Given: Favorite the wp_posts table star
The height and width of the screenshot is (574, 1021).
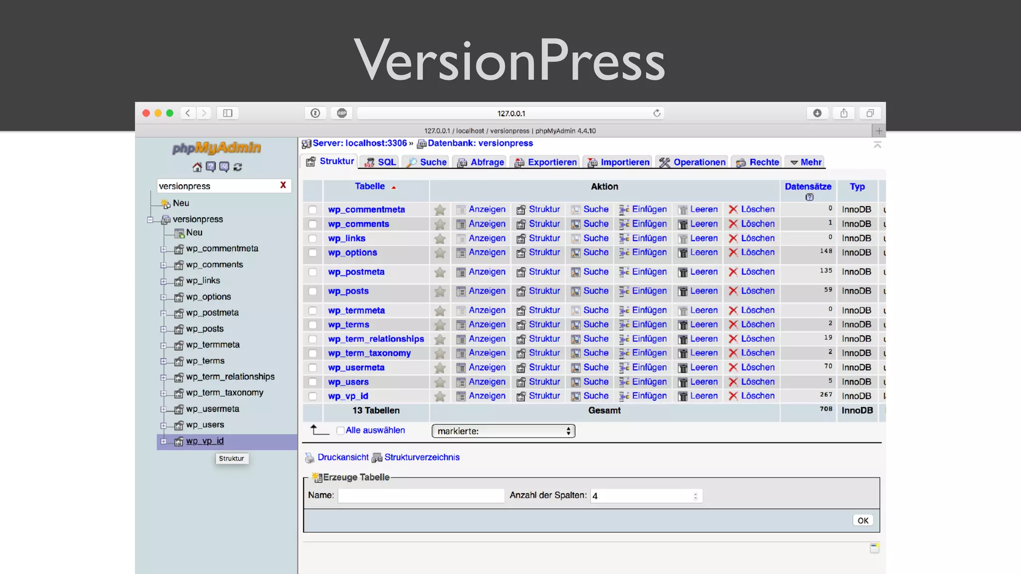Looking at the screenshot, I should click(x=440, y=291).
